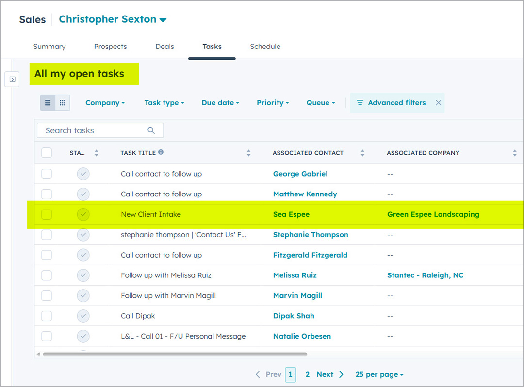Click the horizontal scrollbar under the table

coord(175,354)
